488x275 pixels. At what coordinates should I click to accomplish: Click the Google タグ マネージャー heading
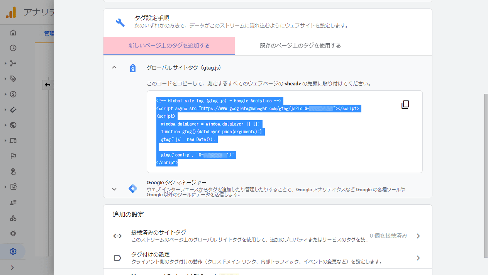(x=176, y=182)
